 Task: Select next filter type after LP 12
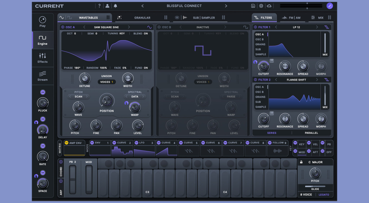point(317,27)
